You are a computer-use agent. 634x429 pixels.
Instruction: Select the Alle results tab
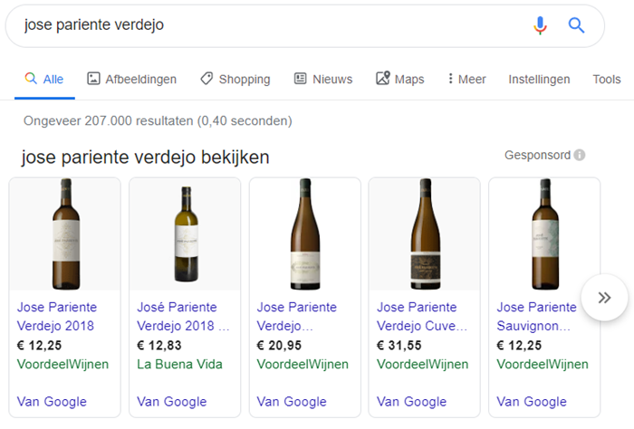[44, 80]
